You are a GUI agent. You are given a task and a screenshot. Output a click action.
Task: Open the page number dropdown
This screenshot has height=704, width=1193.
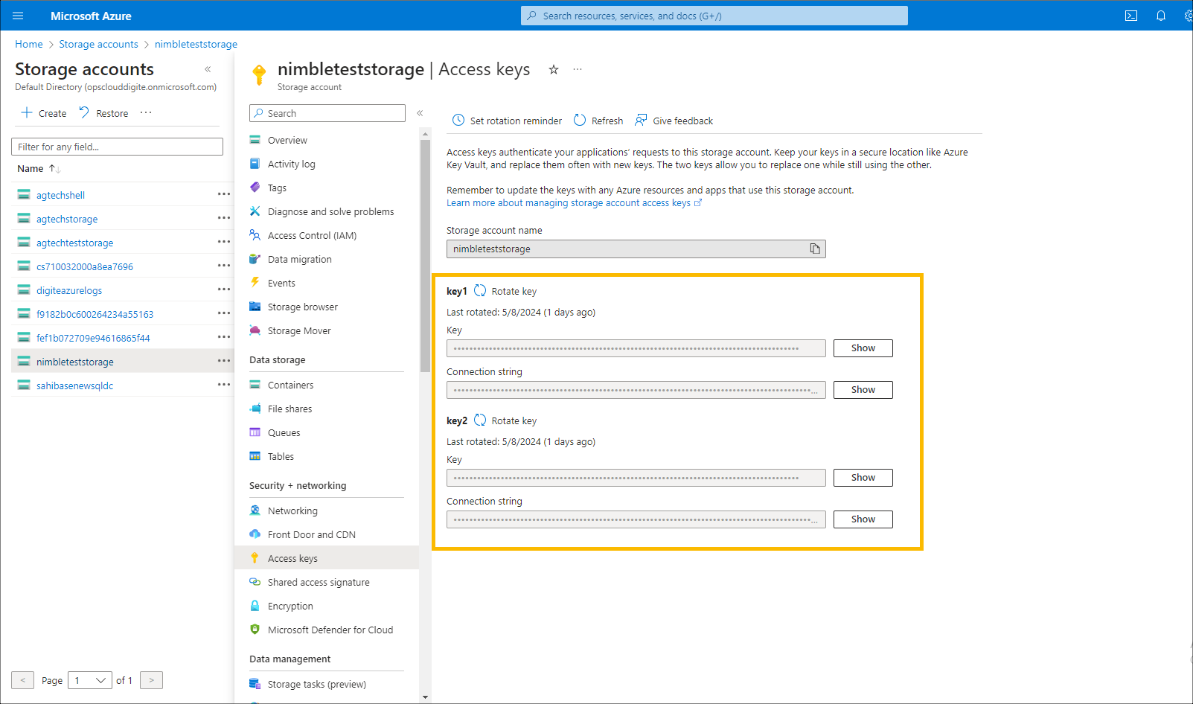[89, 679]
